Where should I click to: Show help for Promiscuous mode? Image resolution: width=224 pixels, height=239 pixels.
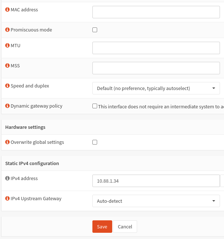point(7,30)
